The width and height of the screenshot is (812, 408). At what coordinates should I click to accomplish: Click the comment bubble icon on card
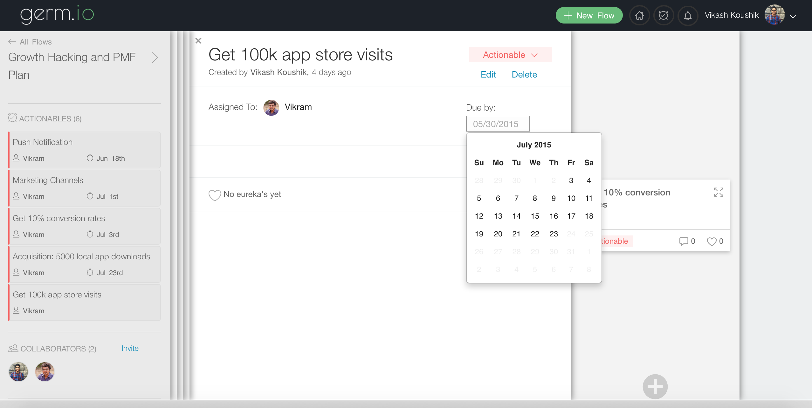684,241
